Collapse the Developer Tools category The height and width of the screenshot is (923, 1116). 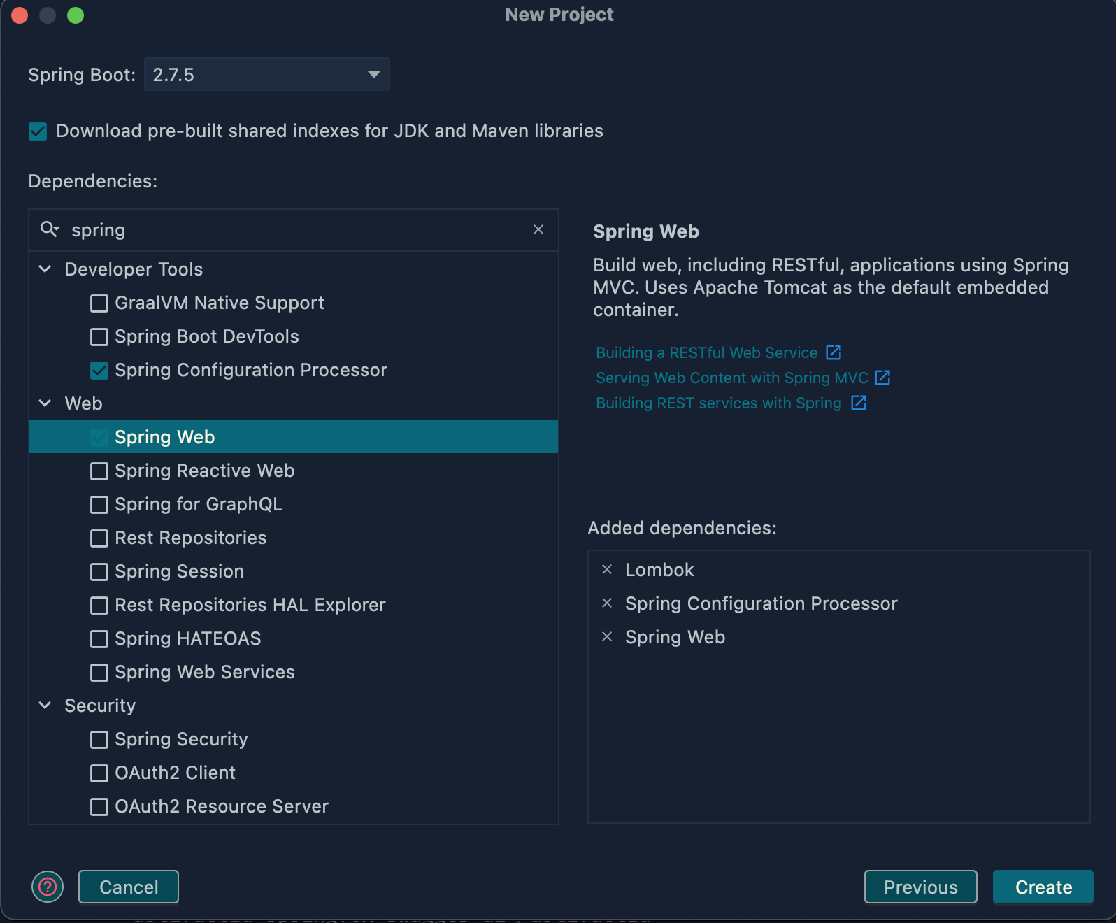pyautogui.click(x=45, y=269)
